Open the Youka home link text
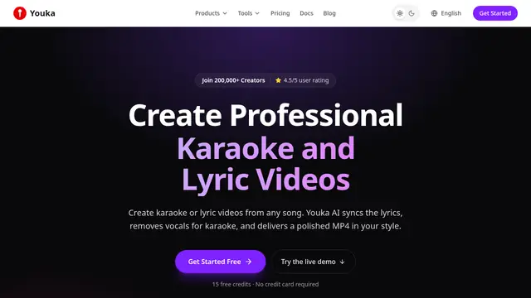 point(42,13)
